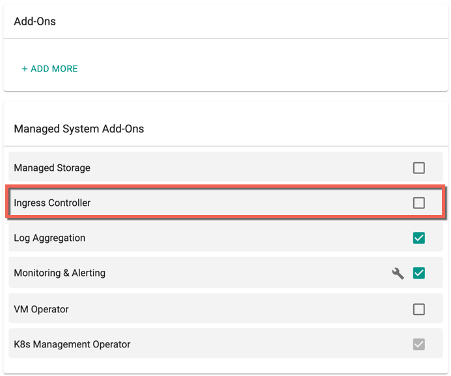
Task: Uncheck the Log Aggregation checkbox
Action: (419, 238)
